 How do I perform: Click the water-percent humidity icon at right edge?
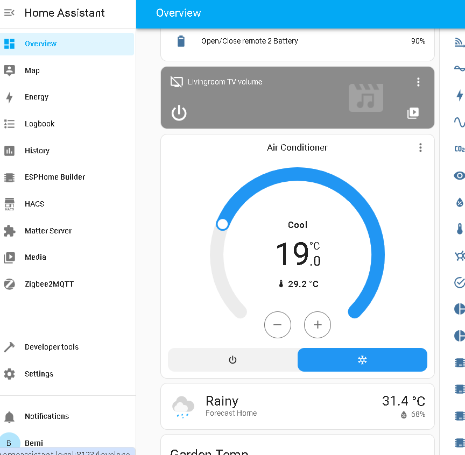460,202
